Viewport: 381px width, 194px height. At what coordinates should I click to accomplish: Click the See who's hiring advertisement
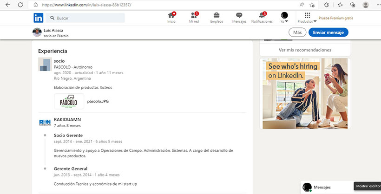305,94
